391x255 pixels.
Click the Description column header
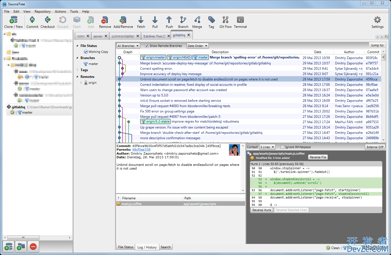[x=220, y=52]
